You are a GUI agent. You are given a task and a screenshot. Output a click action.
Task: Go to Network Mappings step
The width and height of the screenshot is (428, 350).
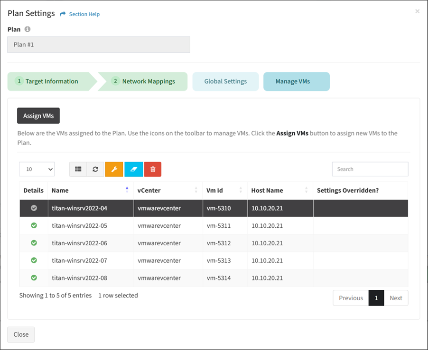[x=143, y=81]
